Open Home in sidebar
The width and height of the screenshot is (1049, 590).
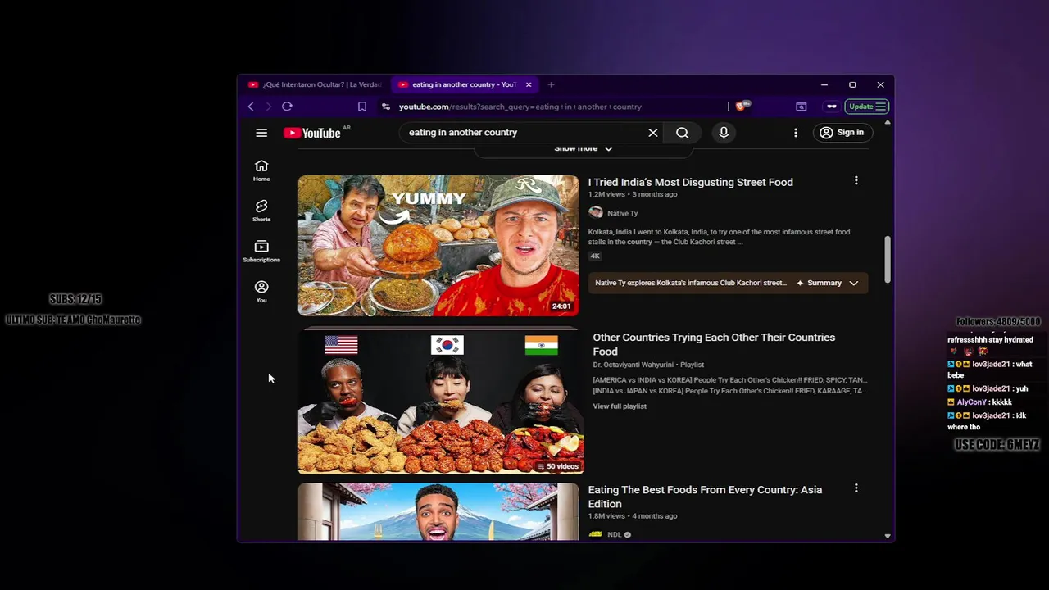point(261,170)
